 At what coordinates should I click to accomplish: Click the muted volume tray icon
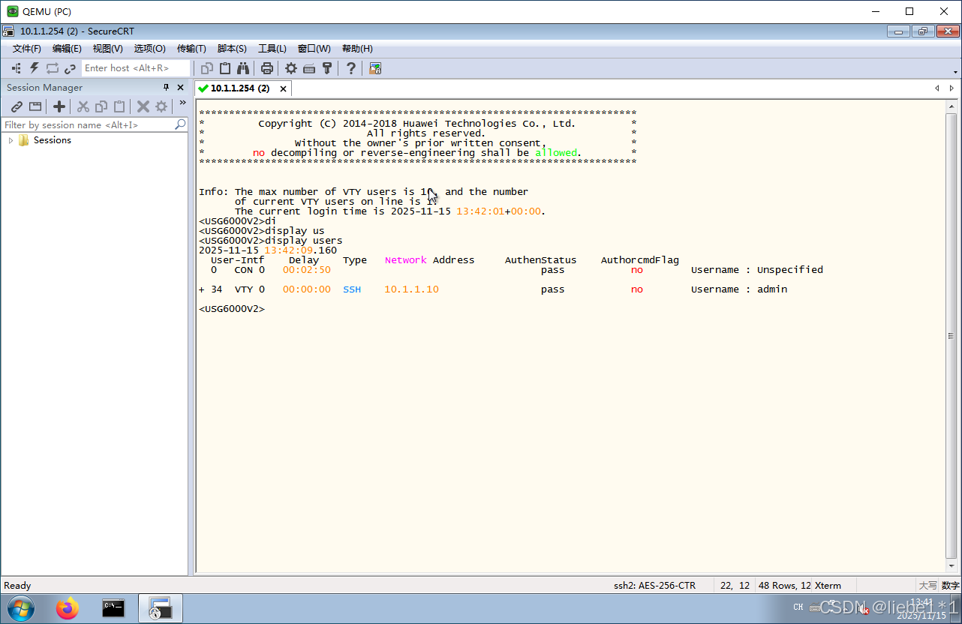click(x=864, y=610)
